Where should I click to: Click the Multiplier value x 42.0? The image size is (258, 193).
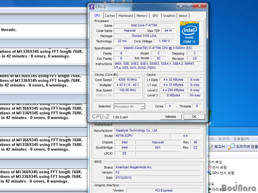coord(127,85)
